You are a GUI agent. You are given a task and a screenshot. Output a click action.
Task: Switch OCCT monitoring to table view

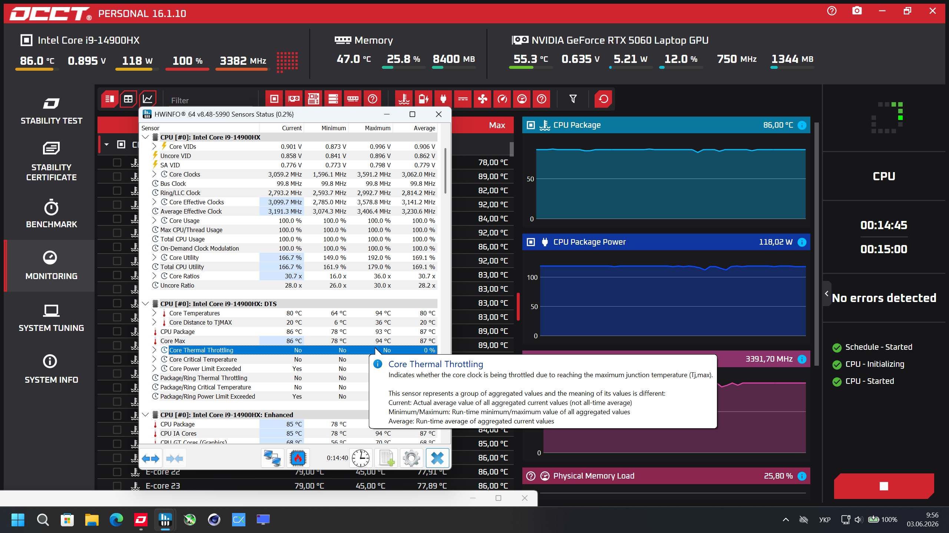click(128, 99)
